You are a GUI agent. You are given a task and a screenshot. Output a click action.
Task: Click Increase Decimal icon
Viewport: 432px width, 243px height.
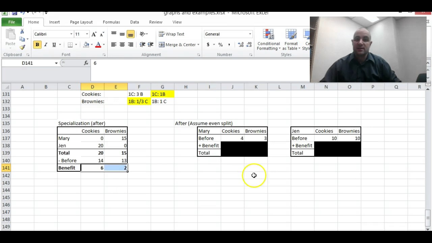point(241,45)
